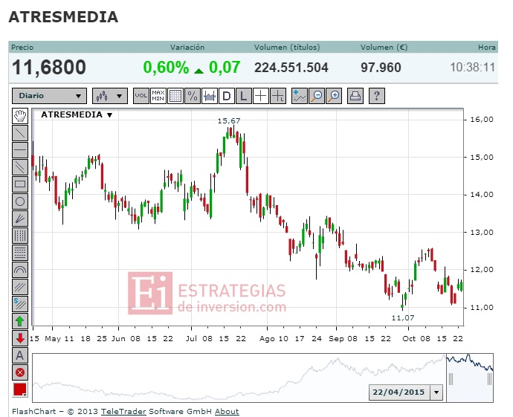Viewport: 513px width, 417px height.
Task: Select the circle drawing tool
Action: [20, 201]
